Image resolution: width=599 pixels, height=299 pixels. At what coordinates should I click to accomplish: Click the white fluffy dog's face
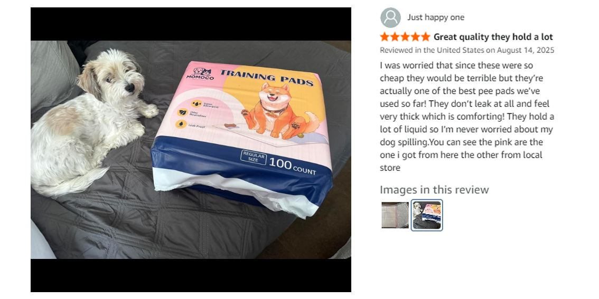119,78
